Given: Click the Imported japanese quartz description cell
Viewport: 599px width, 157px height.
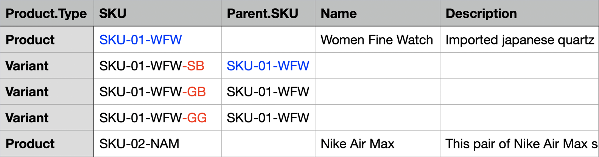Looking at the screenshot, I should coord(520,40).
